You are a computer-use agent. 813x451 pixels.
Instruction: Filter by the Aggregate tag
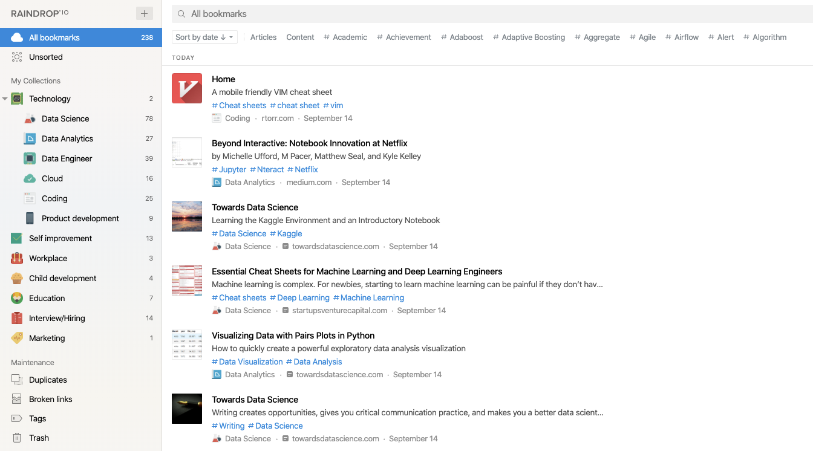pyautogui.click(x=598, y=37)
